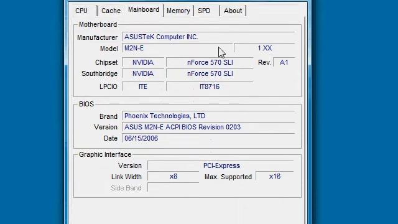Click the model revision value 1.XX

coord(264,49)
